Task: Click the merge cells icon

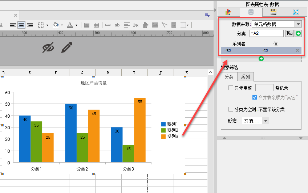Action: 86,25
